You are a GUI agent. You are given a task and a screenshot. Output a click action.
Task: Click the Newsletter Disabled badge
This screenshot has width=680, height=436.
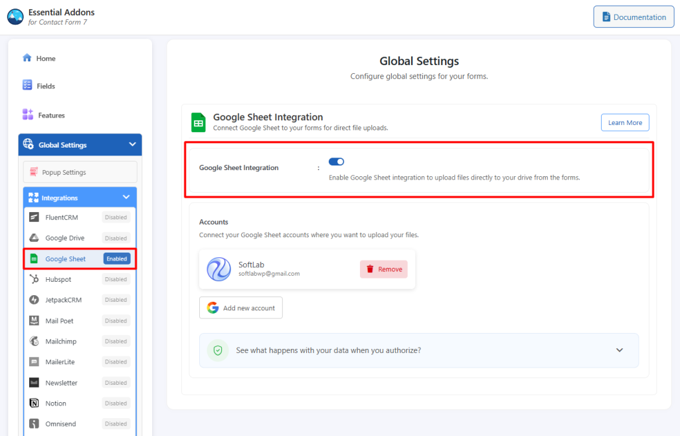[116, 383]
